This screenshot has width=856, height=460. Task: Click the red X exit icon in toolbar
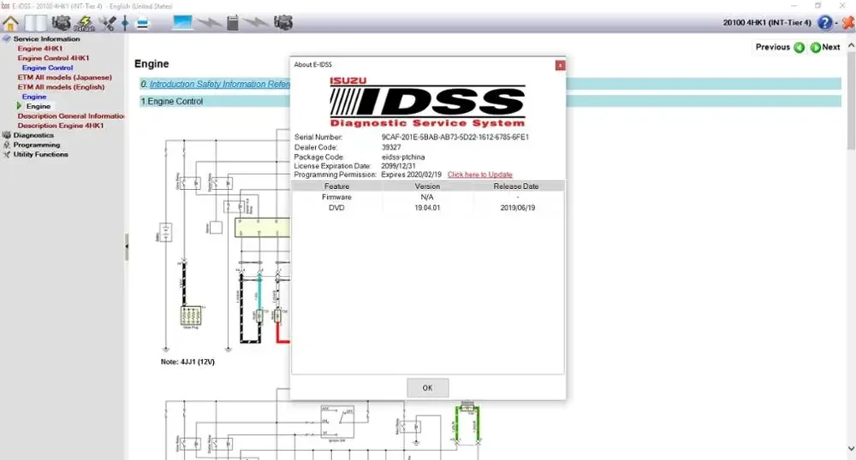pos(848,23)
